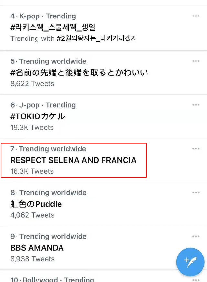This screenshot has width=207, height=282.
Task: Open more options for 虹色のPuddle trend
Action: pyautogui.click(x=196, y=192)
